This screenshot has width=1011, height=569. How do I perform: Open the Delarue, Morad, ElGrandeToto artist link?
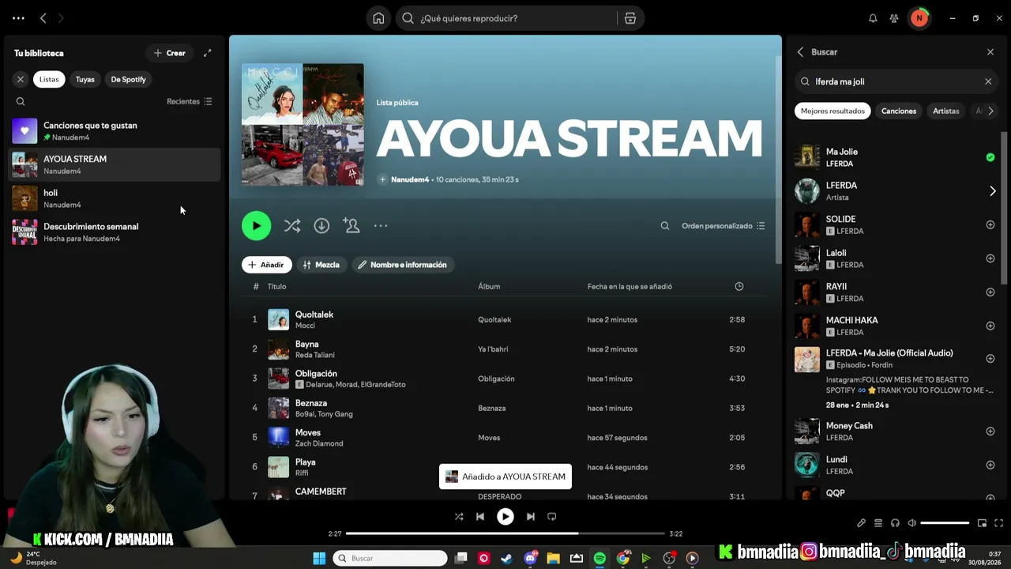tap(355, 385)
